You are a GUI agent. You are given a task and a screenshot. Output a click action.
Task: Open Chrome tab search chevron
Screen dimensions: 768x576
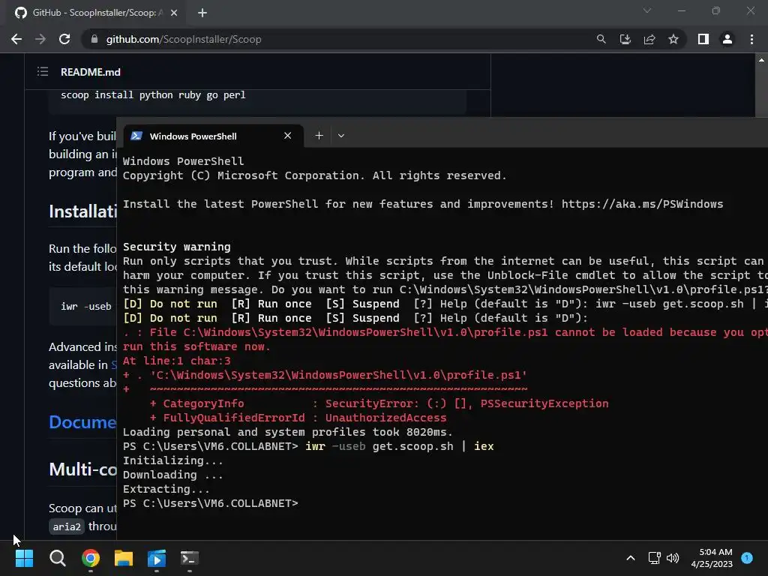[647, 10]
